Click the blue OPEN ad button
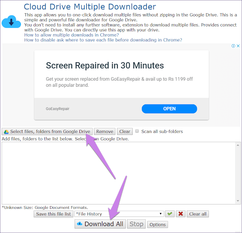242x233 pixels. [169, 109]
